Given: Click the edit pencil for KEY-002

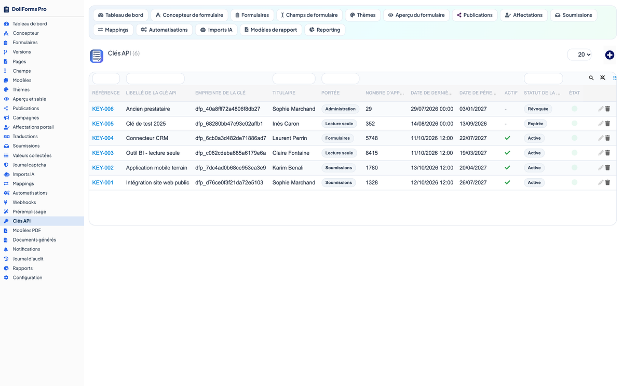Looking at the screenshot, I should (601, 168).
